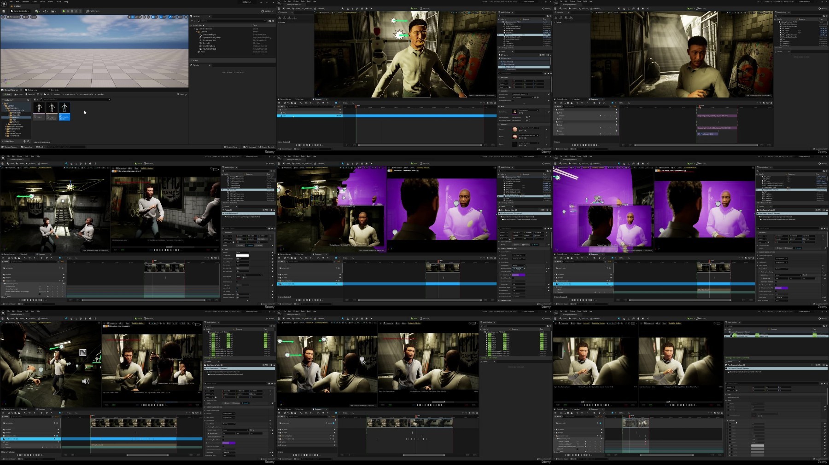Add a new collection in top-left editor
The image size is (829, 465).
pyautogui.click(x=24, y=141)
